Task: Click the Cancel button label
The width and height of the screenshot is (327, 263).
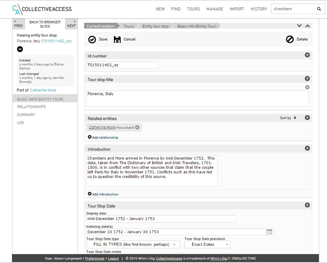Action: pyautogui.click(x=129, y=39)
